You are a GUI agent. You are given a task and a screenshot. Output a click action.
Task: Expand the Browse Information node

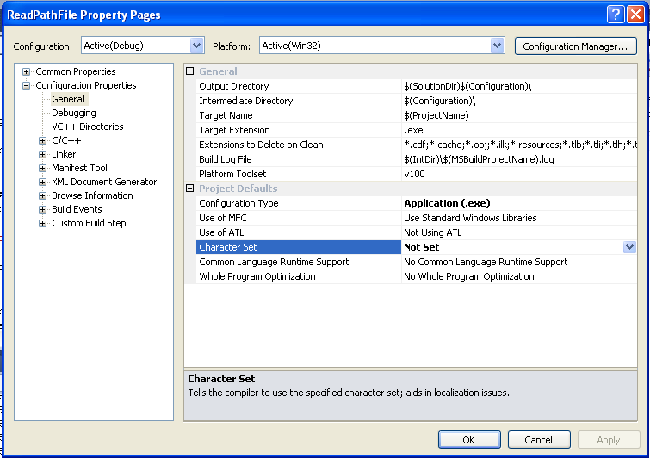[42, 195]
